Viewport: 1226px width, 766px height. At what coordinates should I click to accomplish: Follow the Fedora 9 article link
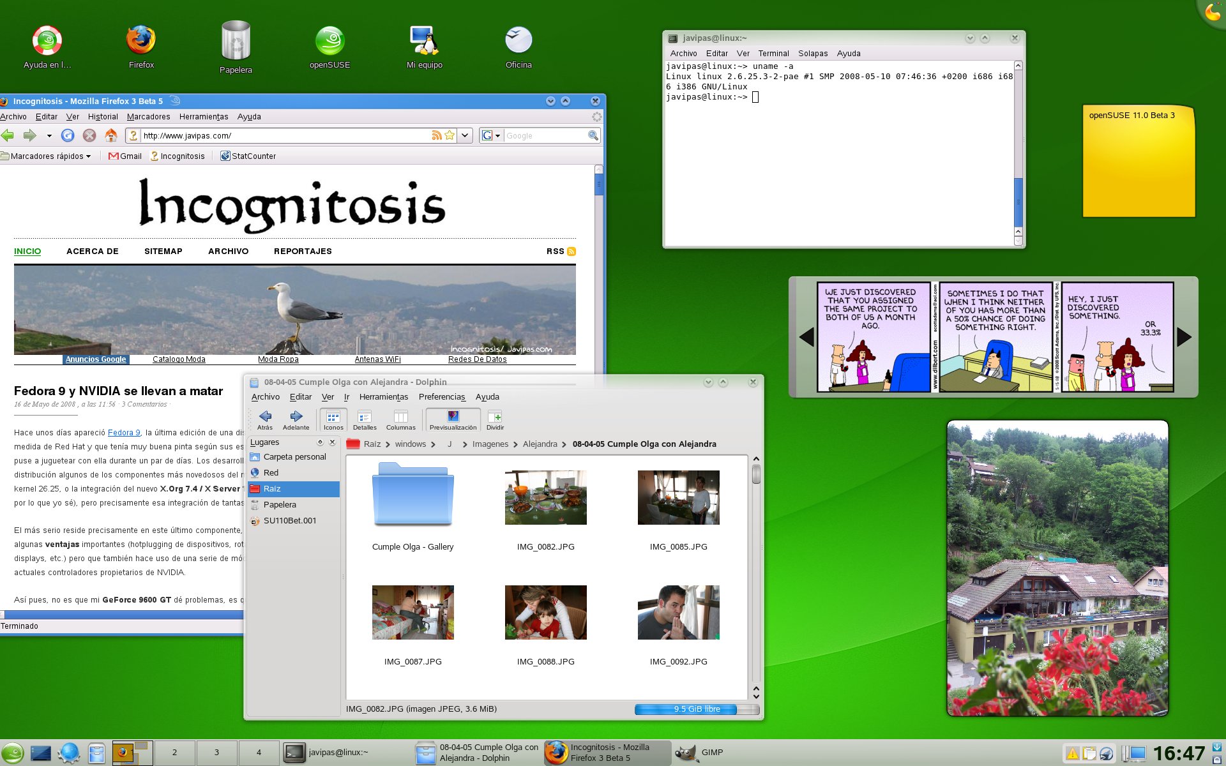124,433
